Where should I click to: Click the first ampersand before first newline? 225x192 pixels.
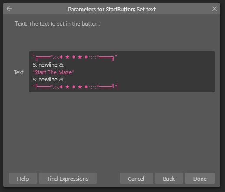[x=35, y=65]
